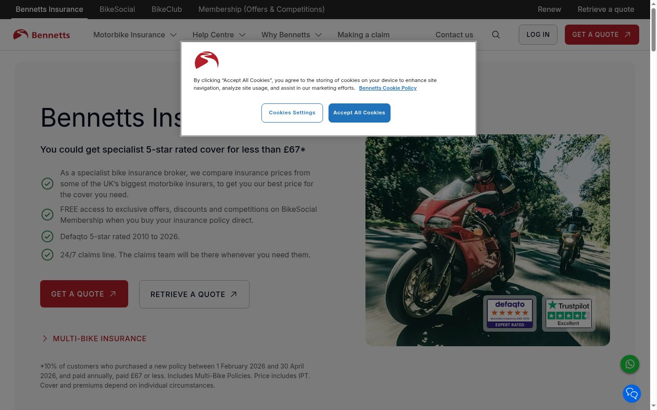Screen dimensions: 657x410
Task: Click the headline about cover for less than £67
Action: coord(173,149)
